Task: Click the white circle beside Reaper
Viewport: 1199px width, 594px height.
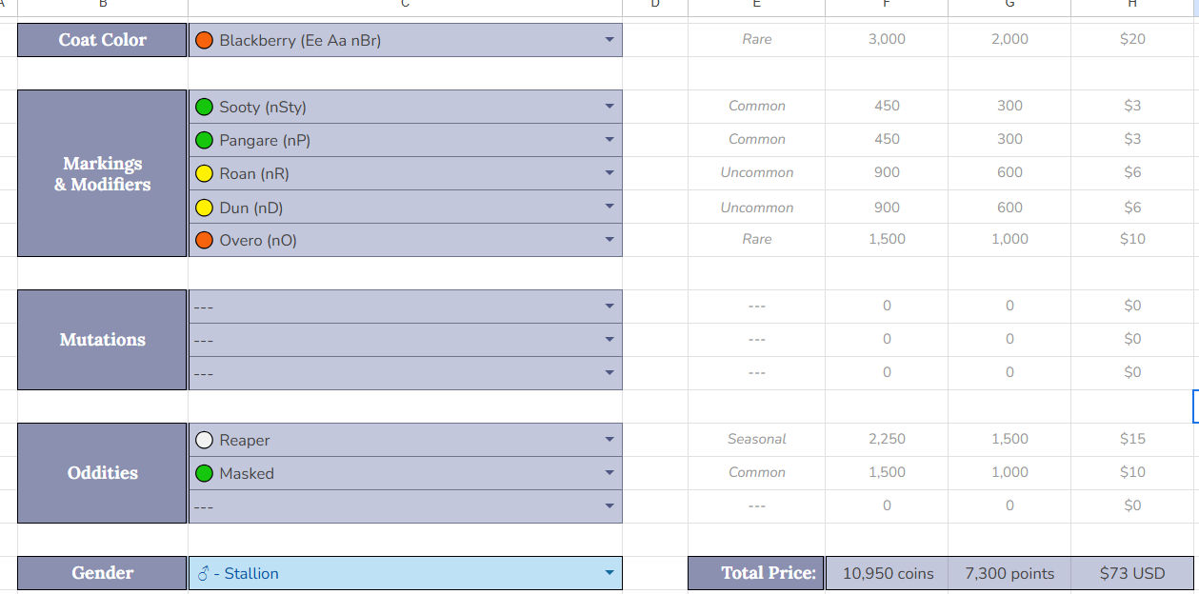Action: (x=204, y=440)
